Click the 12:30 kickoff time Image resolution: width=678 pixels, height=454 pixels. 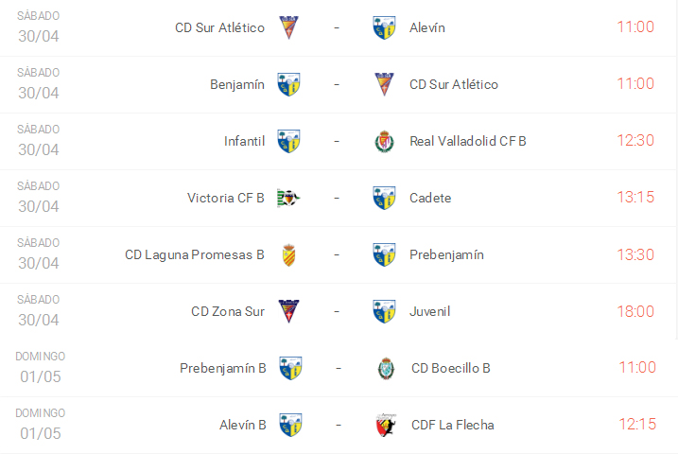point(635,140)
